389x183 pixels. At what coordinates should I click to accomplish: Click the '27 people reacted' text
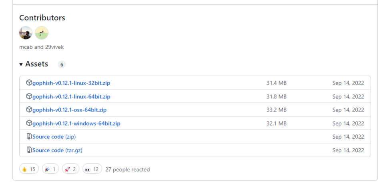[128, 170]
